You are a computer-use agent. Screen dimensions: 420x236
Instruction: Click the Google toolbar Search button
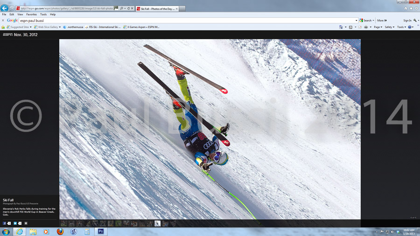pyautogui.click(x=365, y=21)
